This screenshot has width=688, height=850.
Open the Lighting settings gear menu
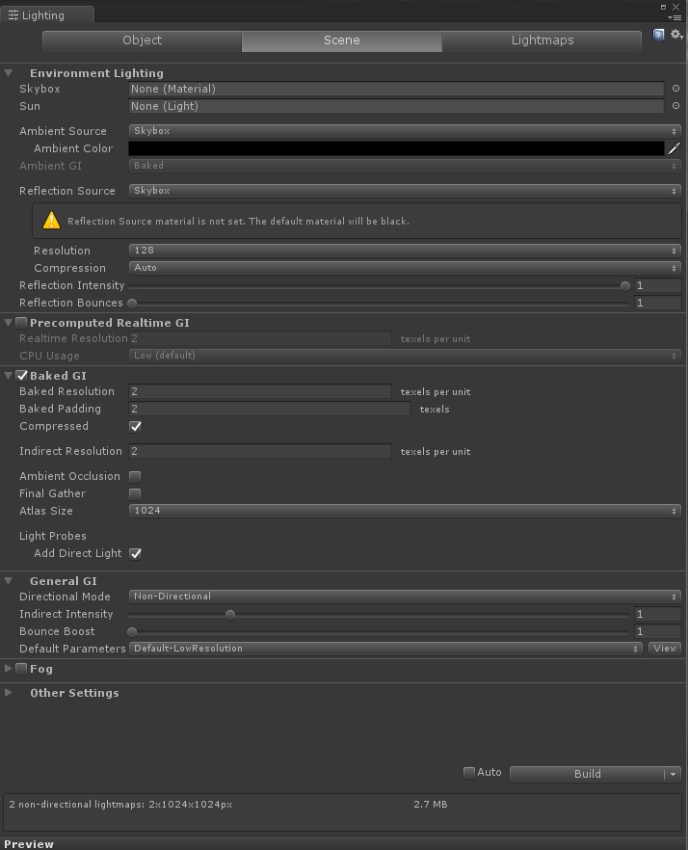pos(676,35)
